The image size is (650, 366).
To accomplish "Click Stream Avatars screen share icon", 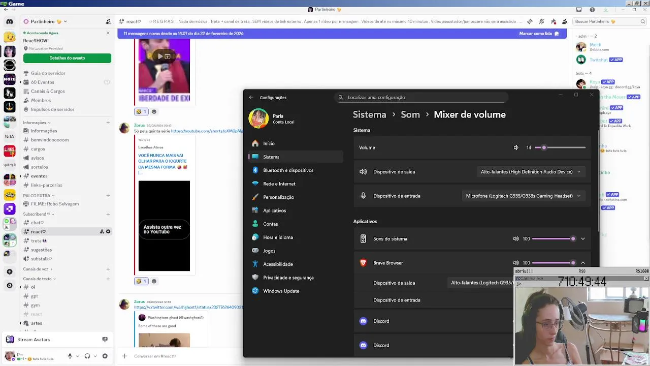I will coord(105,340).
